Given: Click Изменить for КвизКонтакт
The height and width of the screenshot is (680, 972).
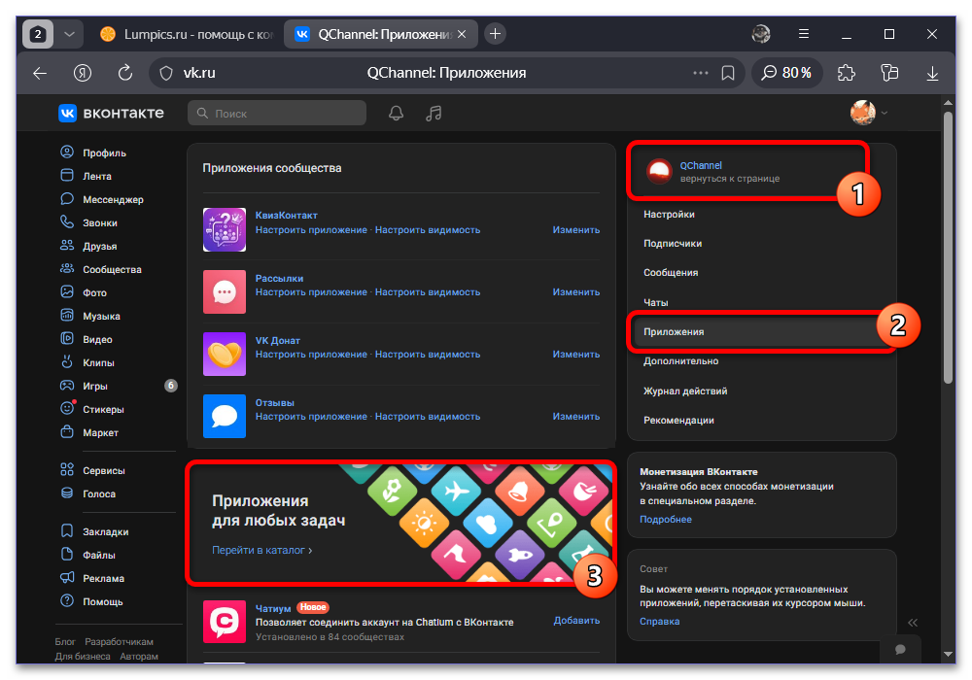Looking at the screenshot, I should (x=575, y=230).
